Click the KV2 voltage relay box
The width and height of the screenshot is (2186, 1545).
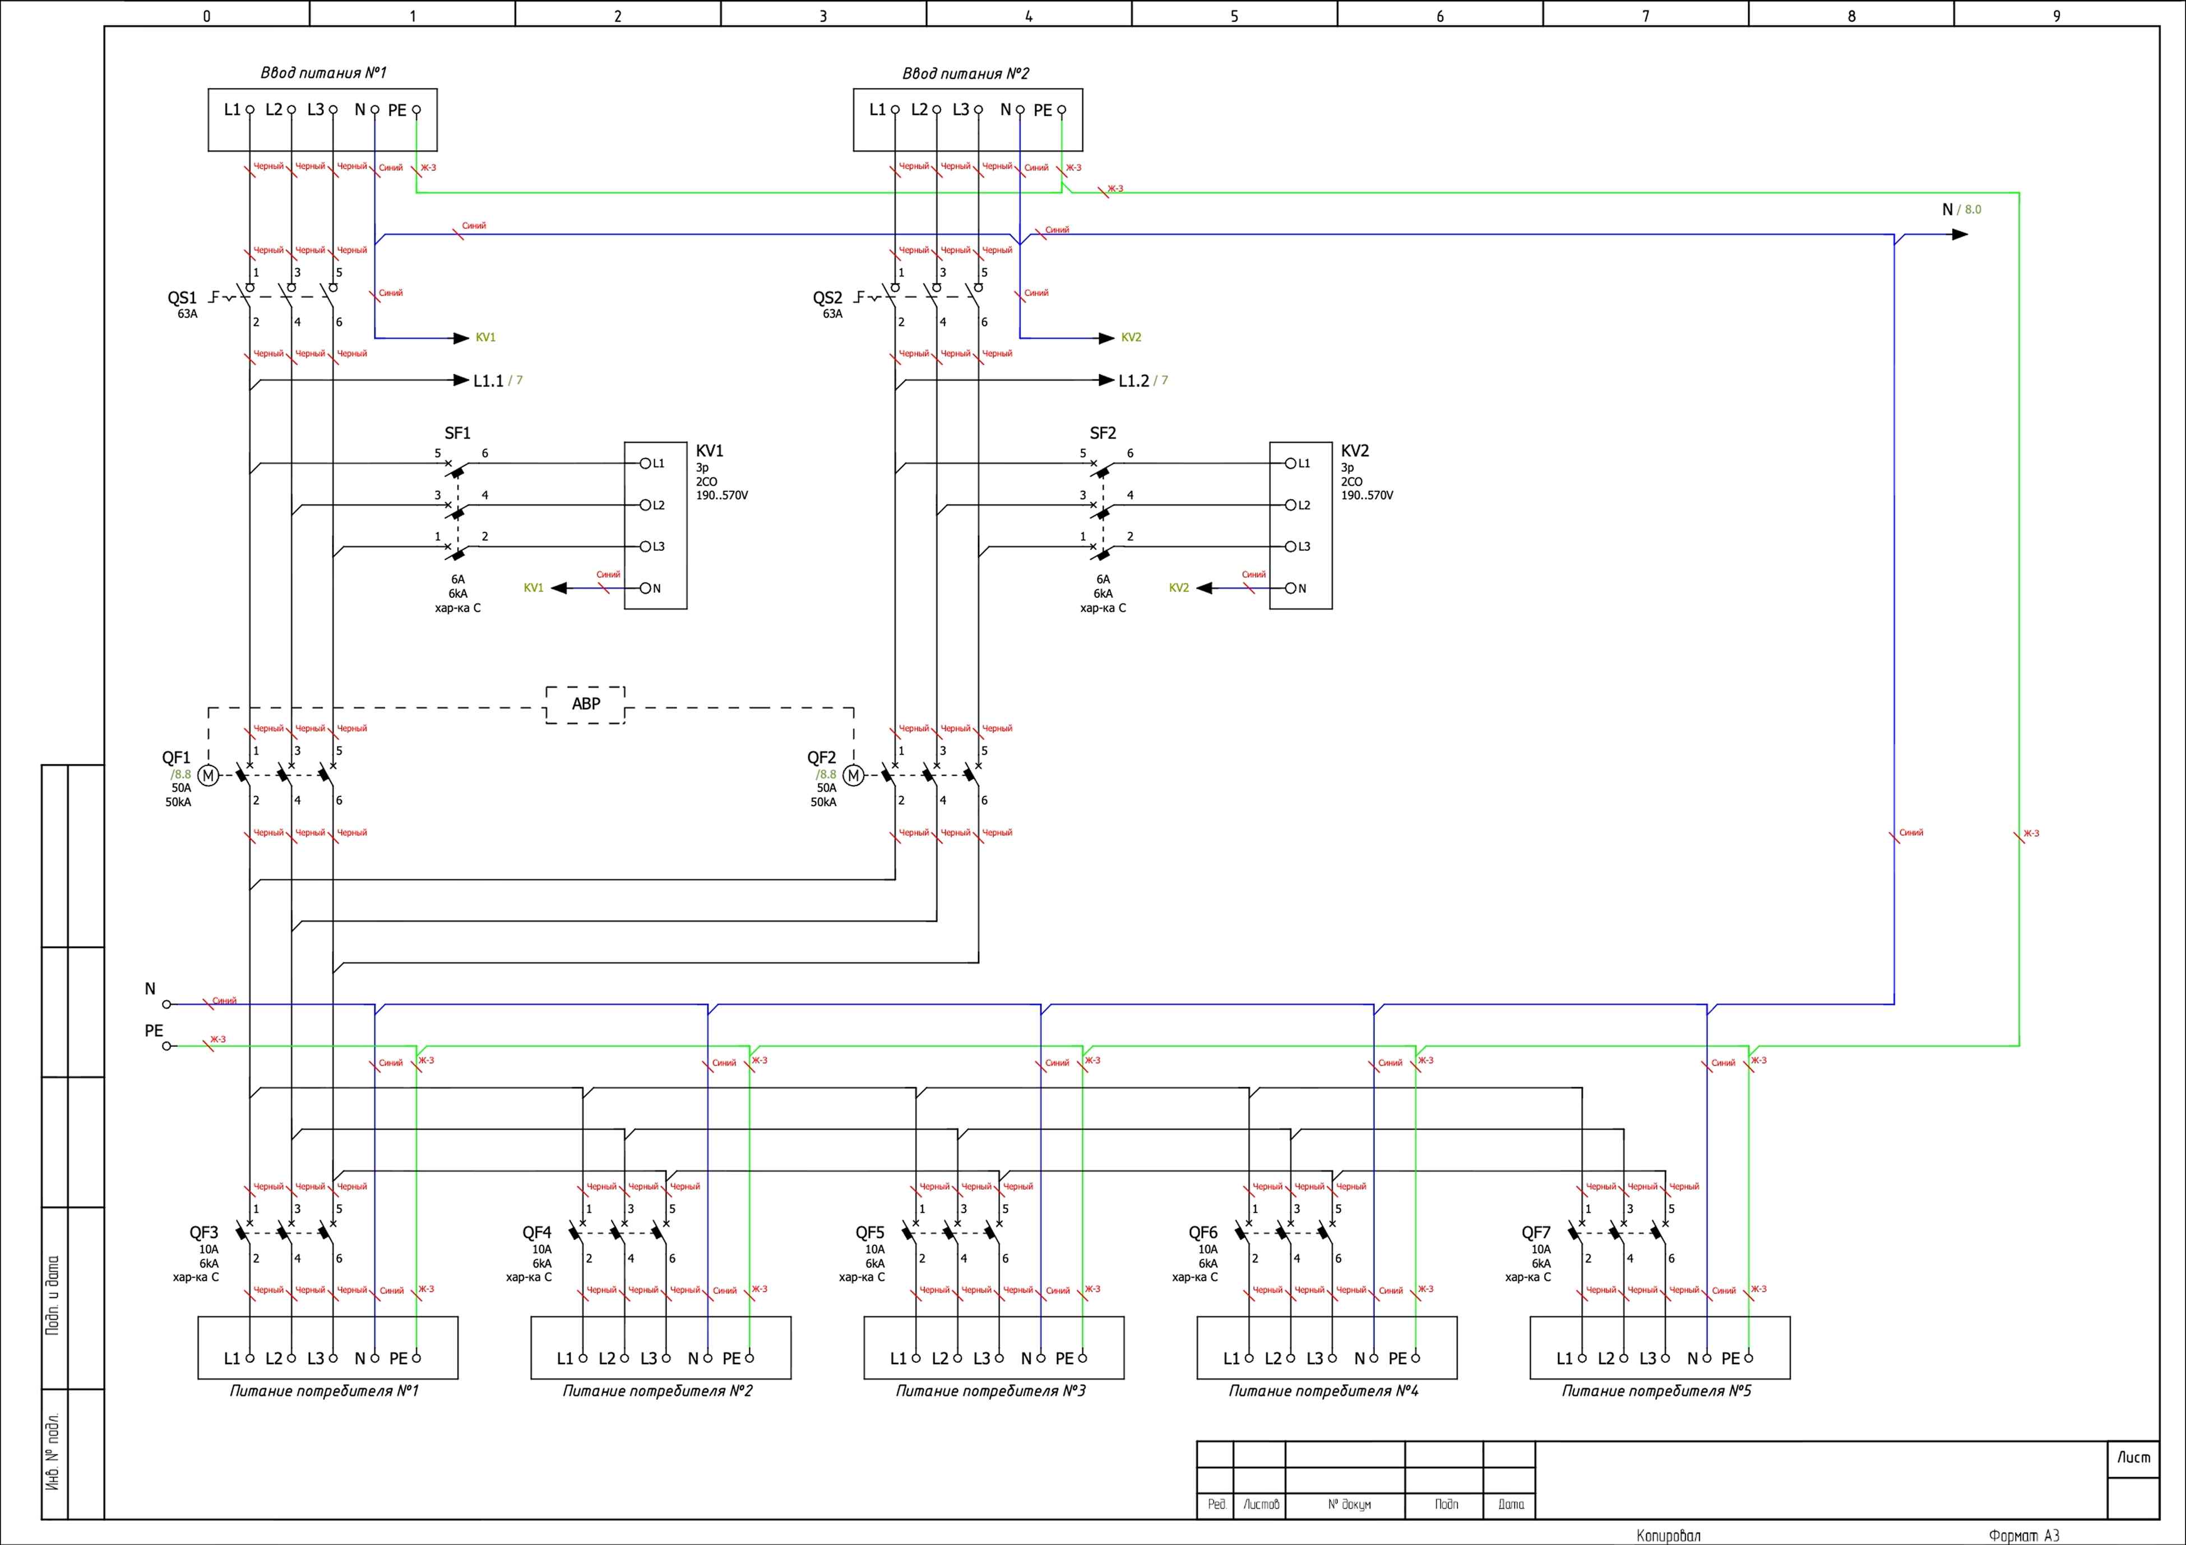click(x=1300, y=526)
